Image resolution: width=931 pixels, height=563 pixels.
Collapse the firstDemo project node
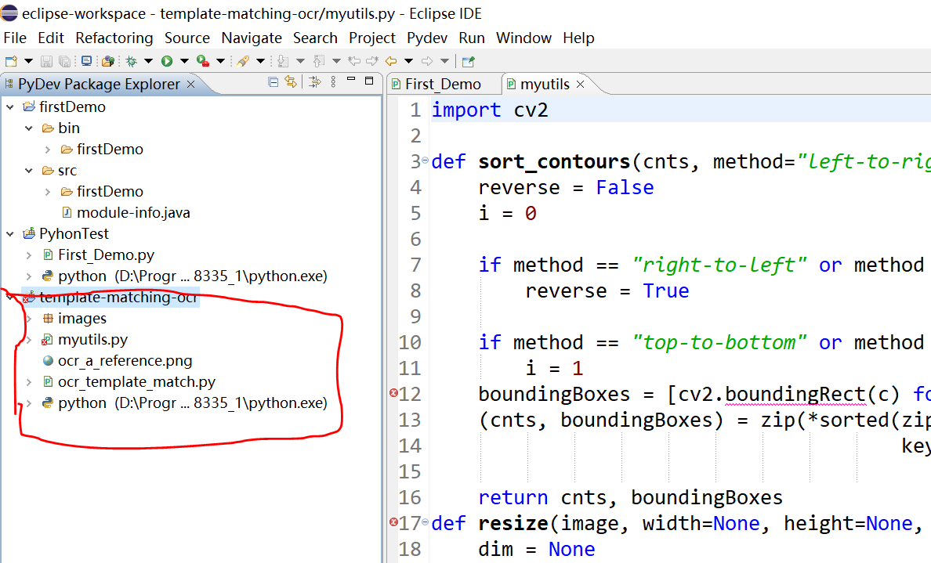(10, 106)
